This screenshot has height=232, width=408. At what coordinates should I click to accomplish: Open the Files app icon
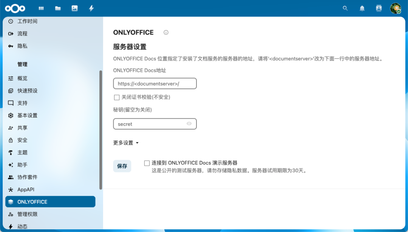point(57,8)
